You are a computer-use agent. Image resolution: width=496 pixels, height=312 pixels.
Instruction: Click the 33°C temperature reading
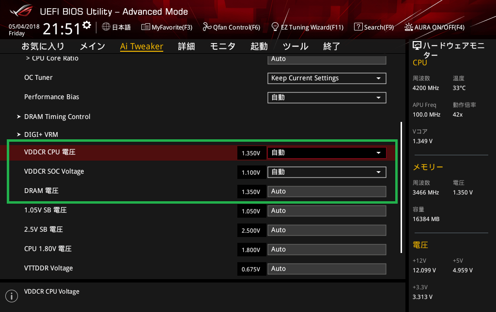pyautogui.click(x=459, y=88)
